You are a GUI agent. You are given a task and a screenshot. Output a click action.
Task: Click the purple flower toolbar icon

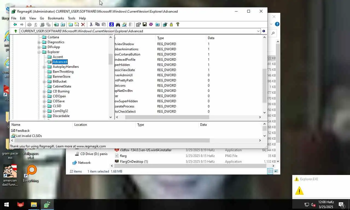(151, 25)
